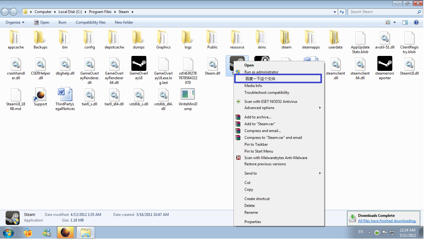
Task: Select ClientRegistry.blob file
Action: coord(409,42)
